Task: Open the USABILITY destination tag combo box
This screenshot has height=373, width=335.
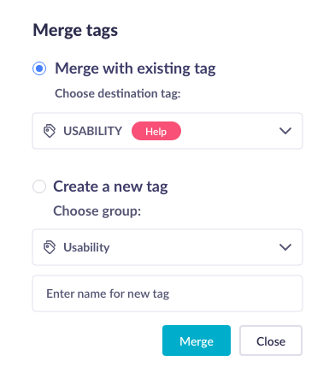Action: click(x=167, y=131)
